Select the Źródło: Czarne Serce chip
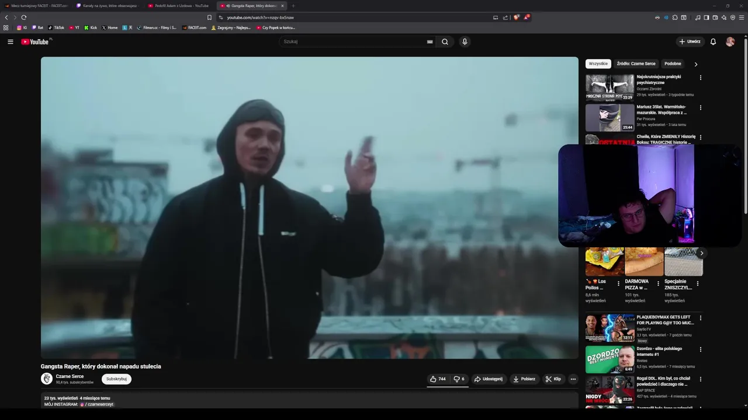 coord(636,64)
